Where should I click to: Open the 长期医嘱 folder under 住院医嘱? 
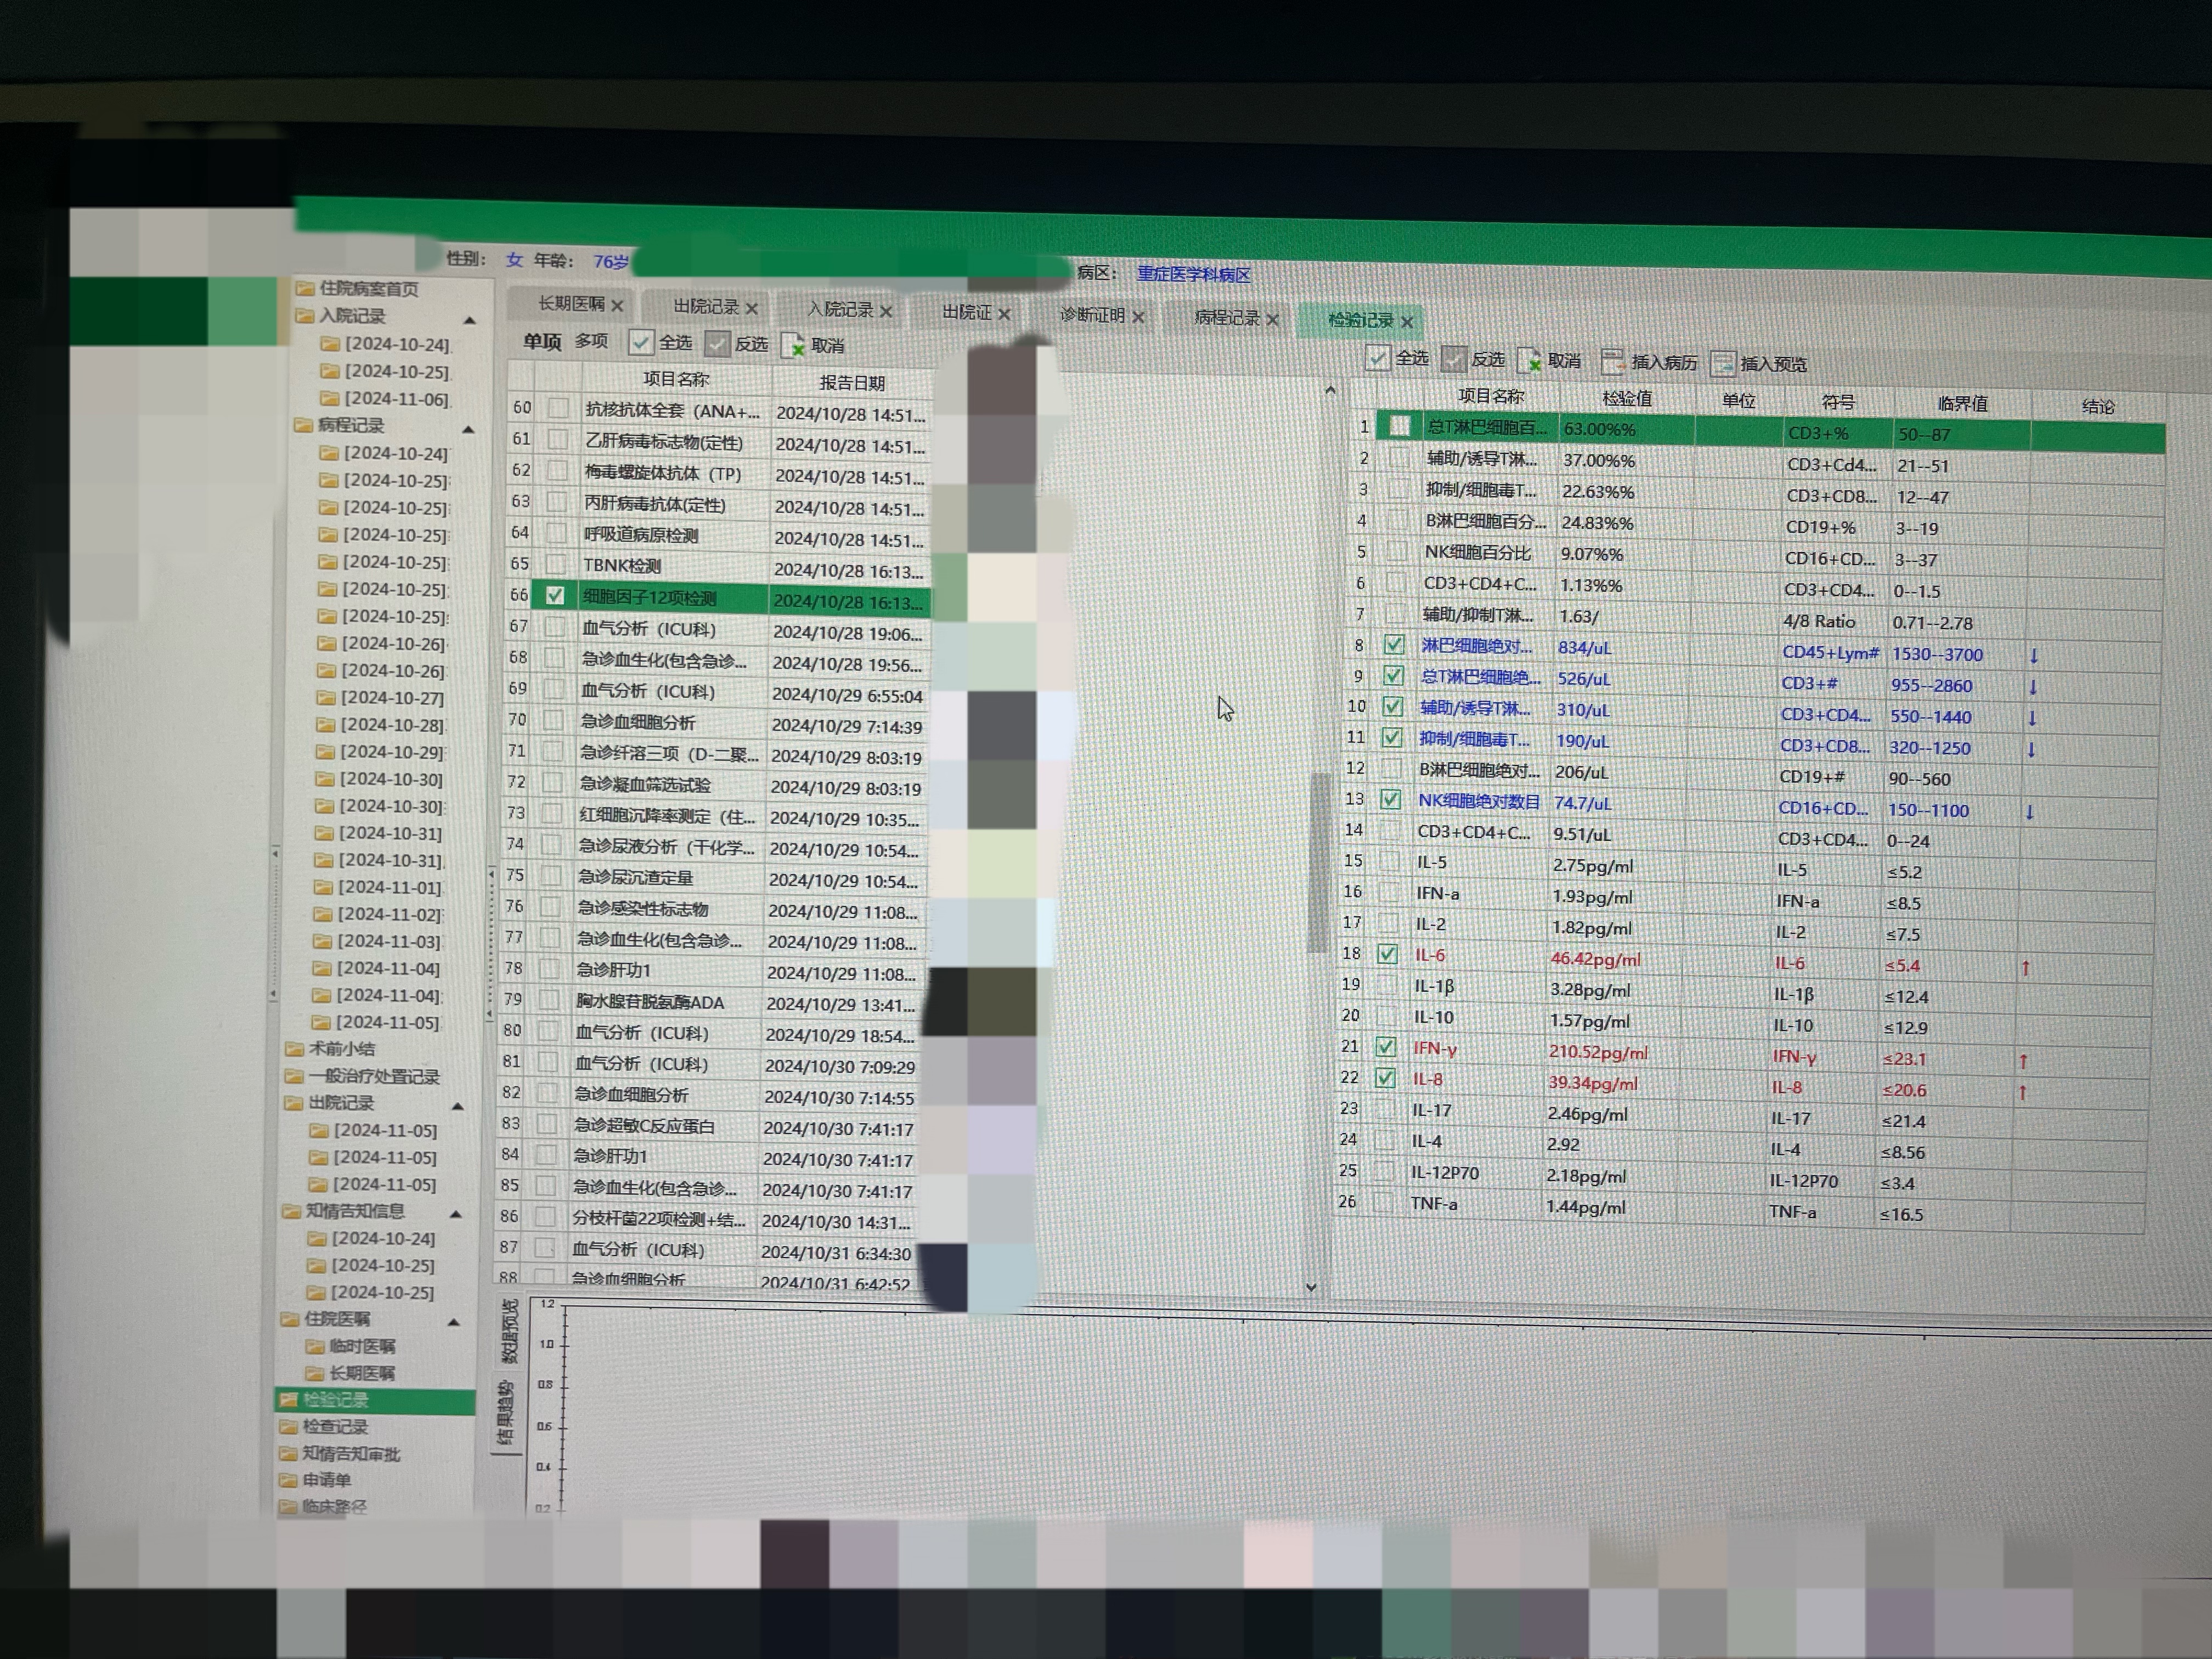(x=350, y=1373)
